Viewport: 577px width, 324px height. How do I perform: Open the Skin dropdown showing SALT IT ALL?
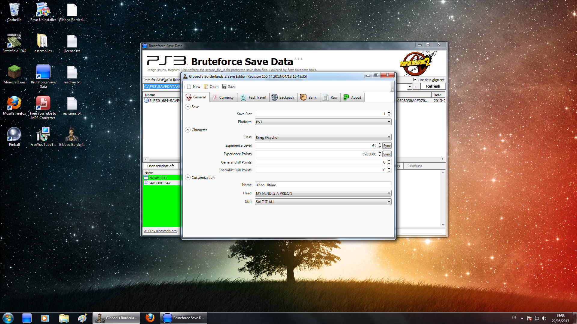coord(323,202)
